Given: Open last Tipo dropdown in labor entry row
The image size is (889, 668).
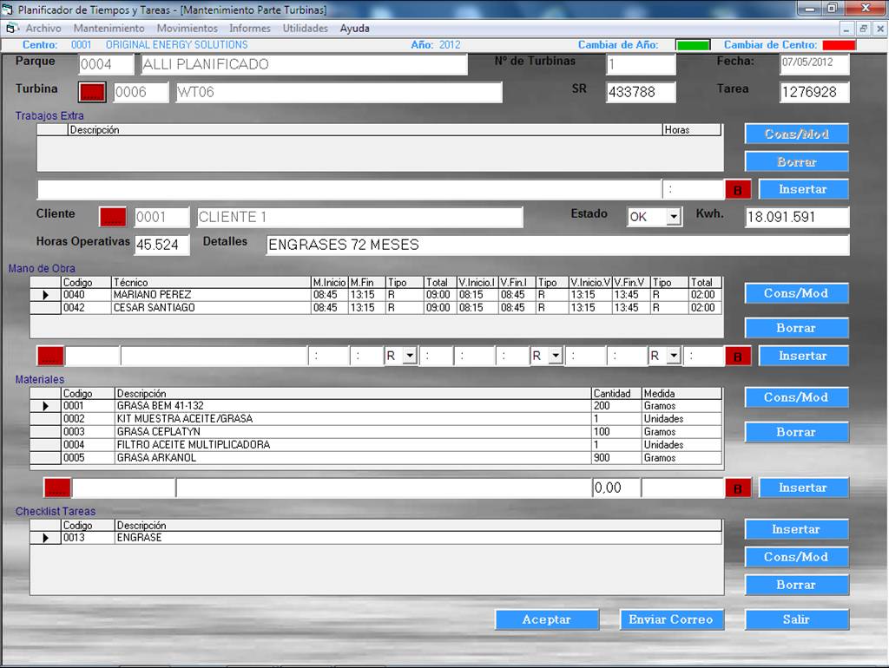Looking at the screenshot, I should point(674,356).
